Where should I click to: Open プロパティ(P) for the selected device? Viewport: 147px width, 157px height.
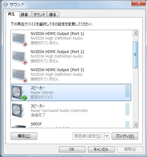[x=125, y=136]
